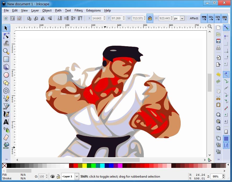Expand the left toolbox overflow chevron

[x=6, y=159]
